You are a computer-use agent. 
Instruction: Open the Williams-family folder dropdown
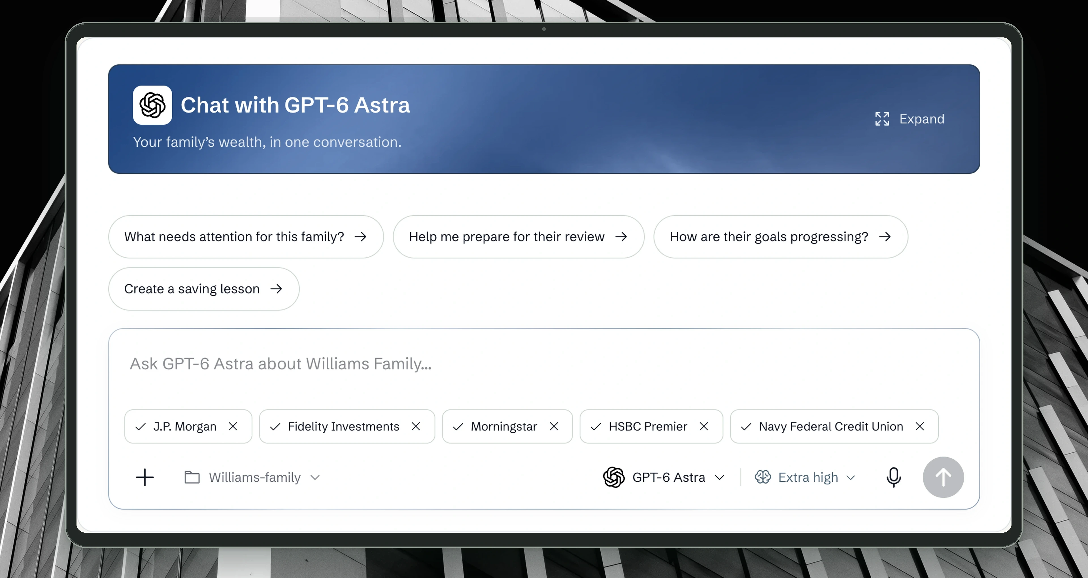tap(252, 477)
